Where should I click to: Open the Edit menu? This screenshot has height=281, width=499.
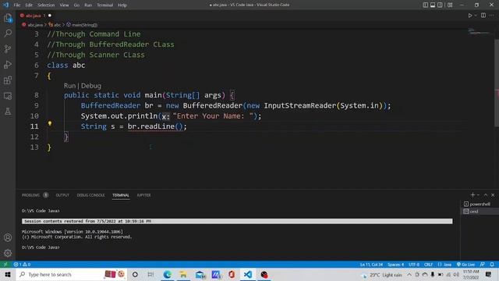pos(29,5)
